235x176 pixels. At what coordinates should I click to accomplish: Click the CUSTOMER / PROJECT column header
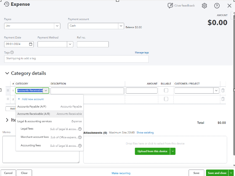pos(187,84)
